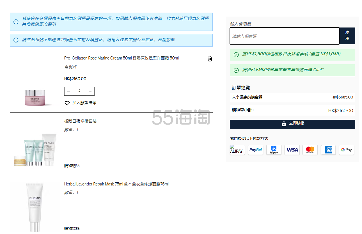
Task: Click 數量: 1 under Herbal Lavender Mask
Action: click(x=71, y=192)
